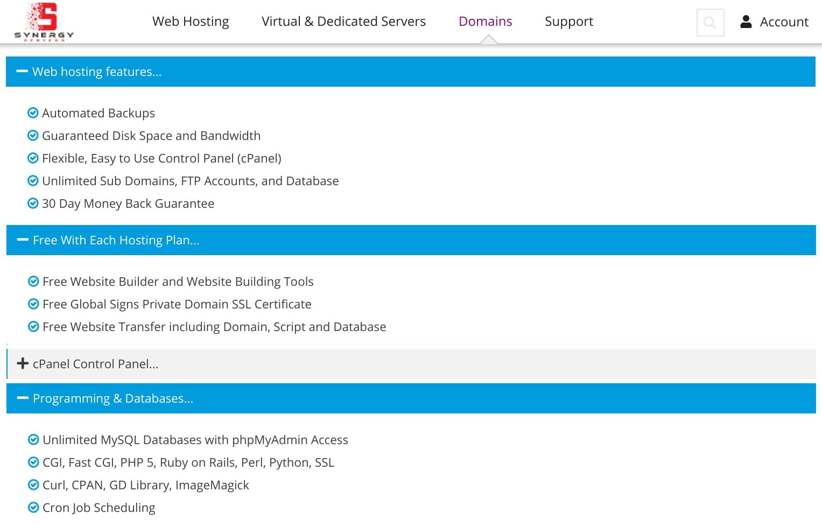Click check icon beside Cron Job Scheduling
822x527 pixels.
pyautogui.click(x=33, y=507)
